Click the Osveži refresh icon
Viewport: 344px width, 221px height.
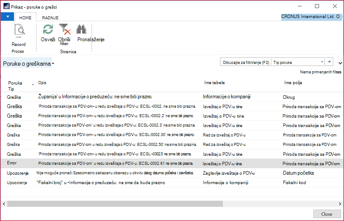click(x=48, y=29)
